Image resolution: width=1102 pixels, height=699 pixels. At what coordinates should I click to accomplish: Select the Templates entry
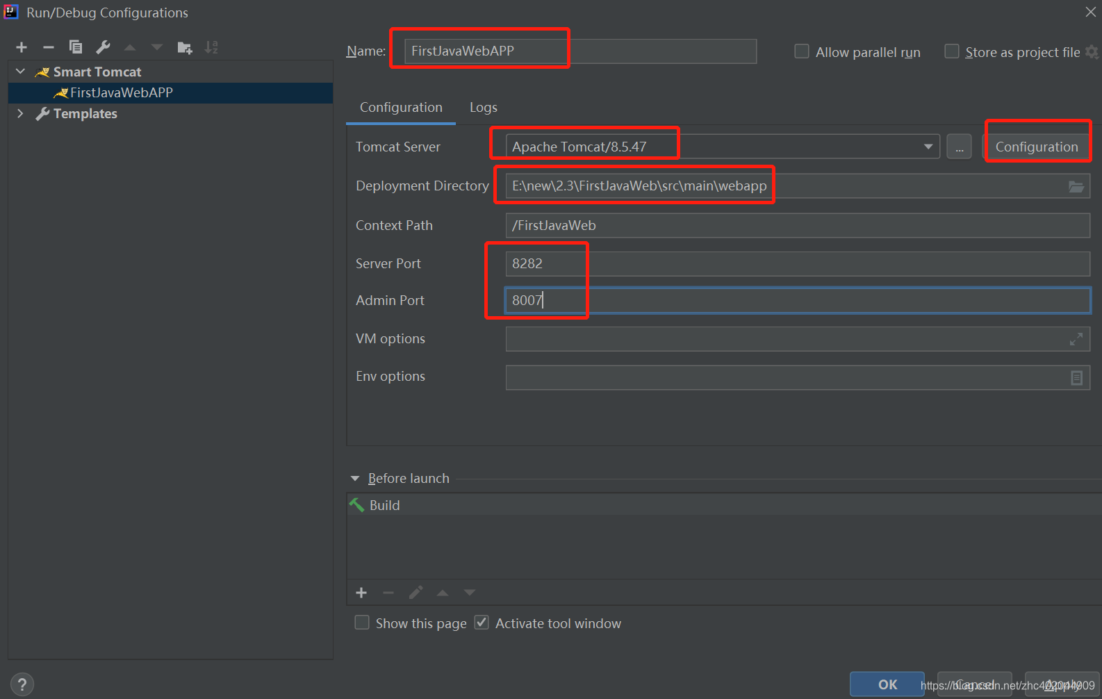(85, 113)
